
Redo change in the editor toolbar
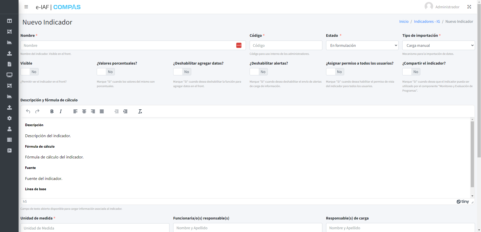tap(37, 111)
